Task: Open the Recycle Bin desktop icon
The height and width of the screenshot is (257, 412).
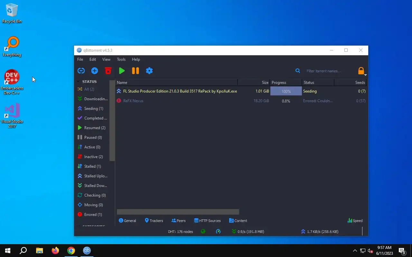Action: click(x=12, y=13)
